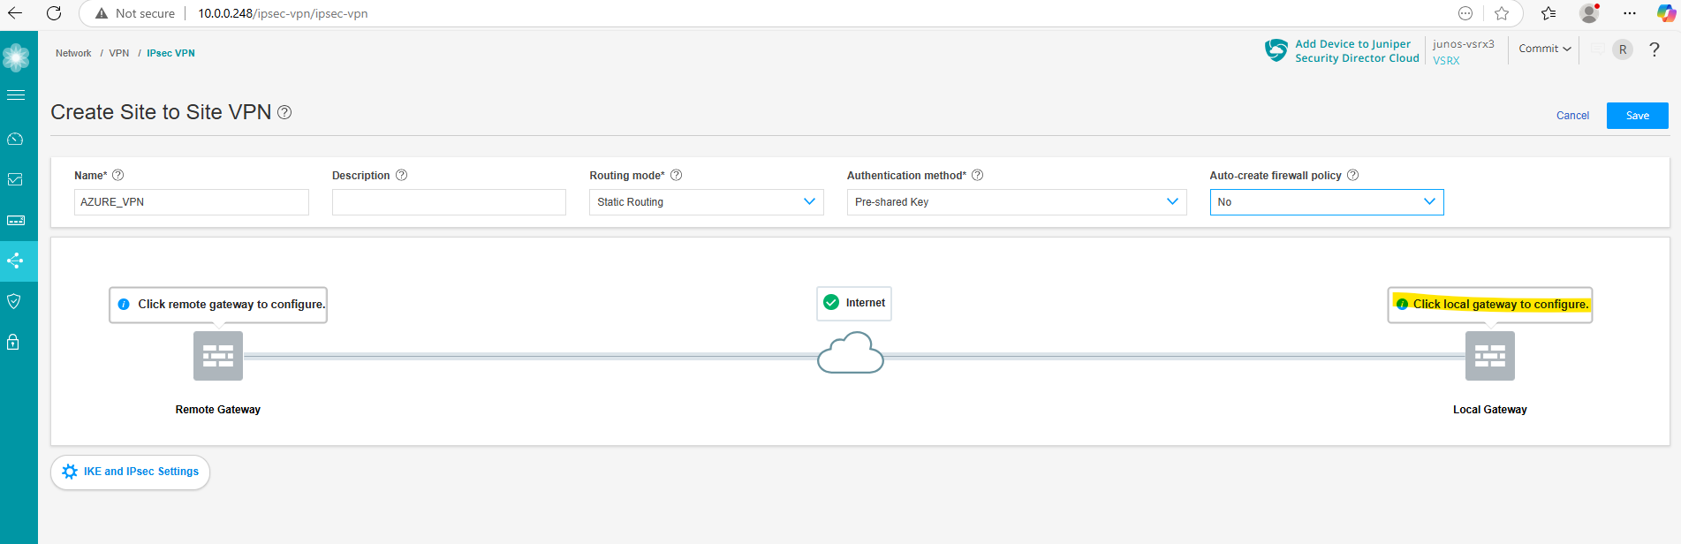
Task: Click the Local Gateway label text
Action: point(1490,410)
